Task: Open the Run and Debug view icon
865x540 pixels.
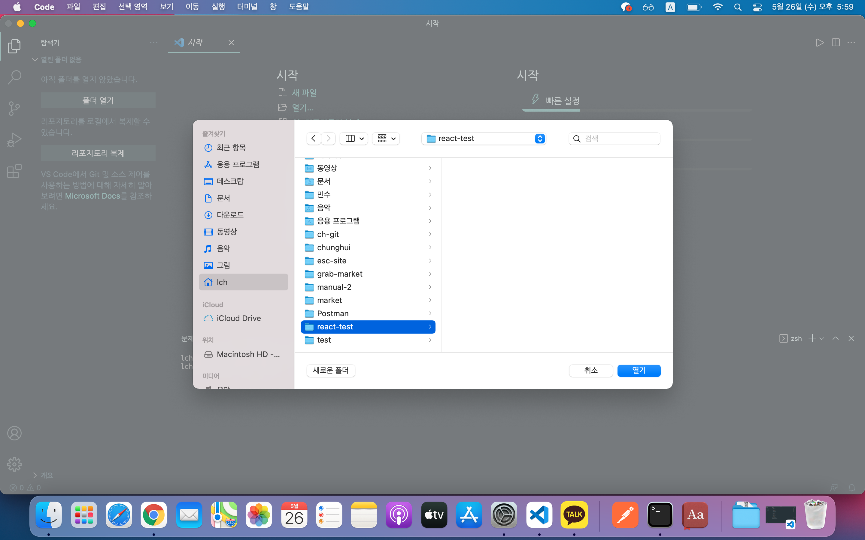Action: (14, 139)
